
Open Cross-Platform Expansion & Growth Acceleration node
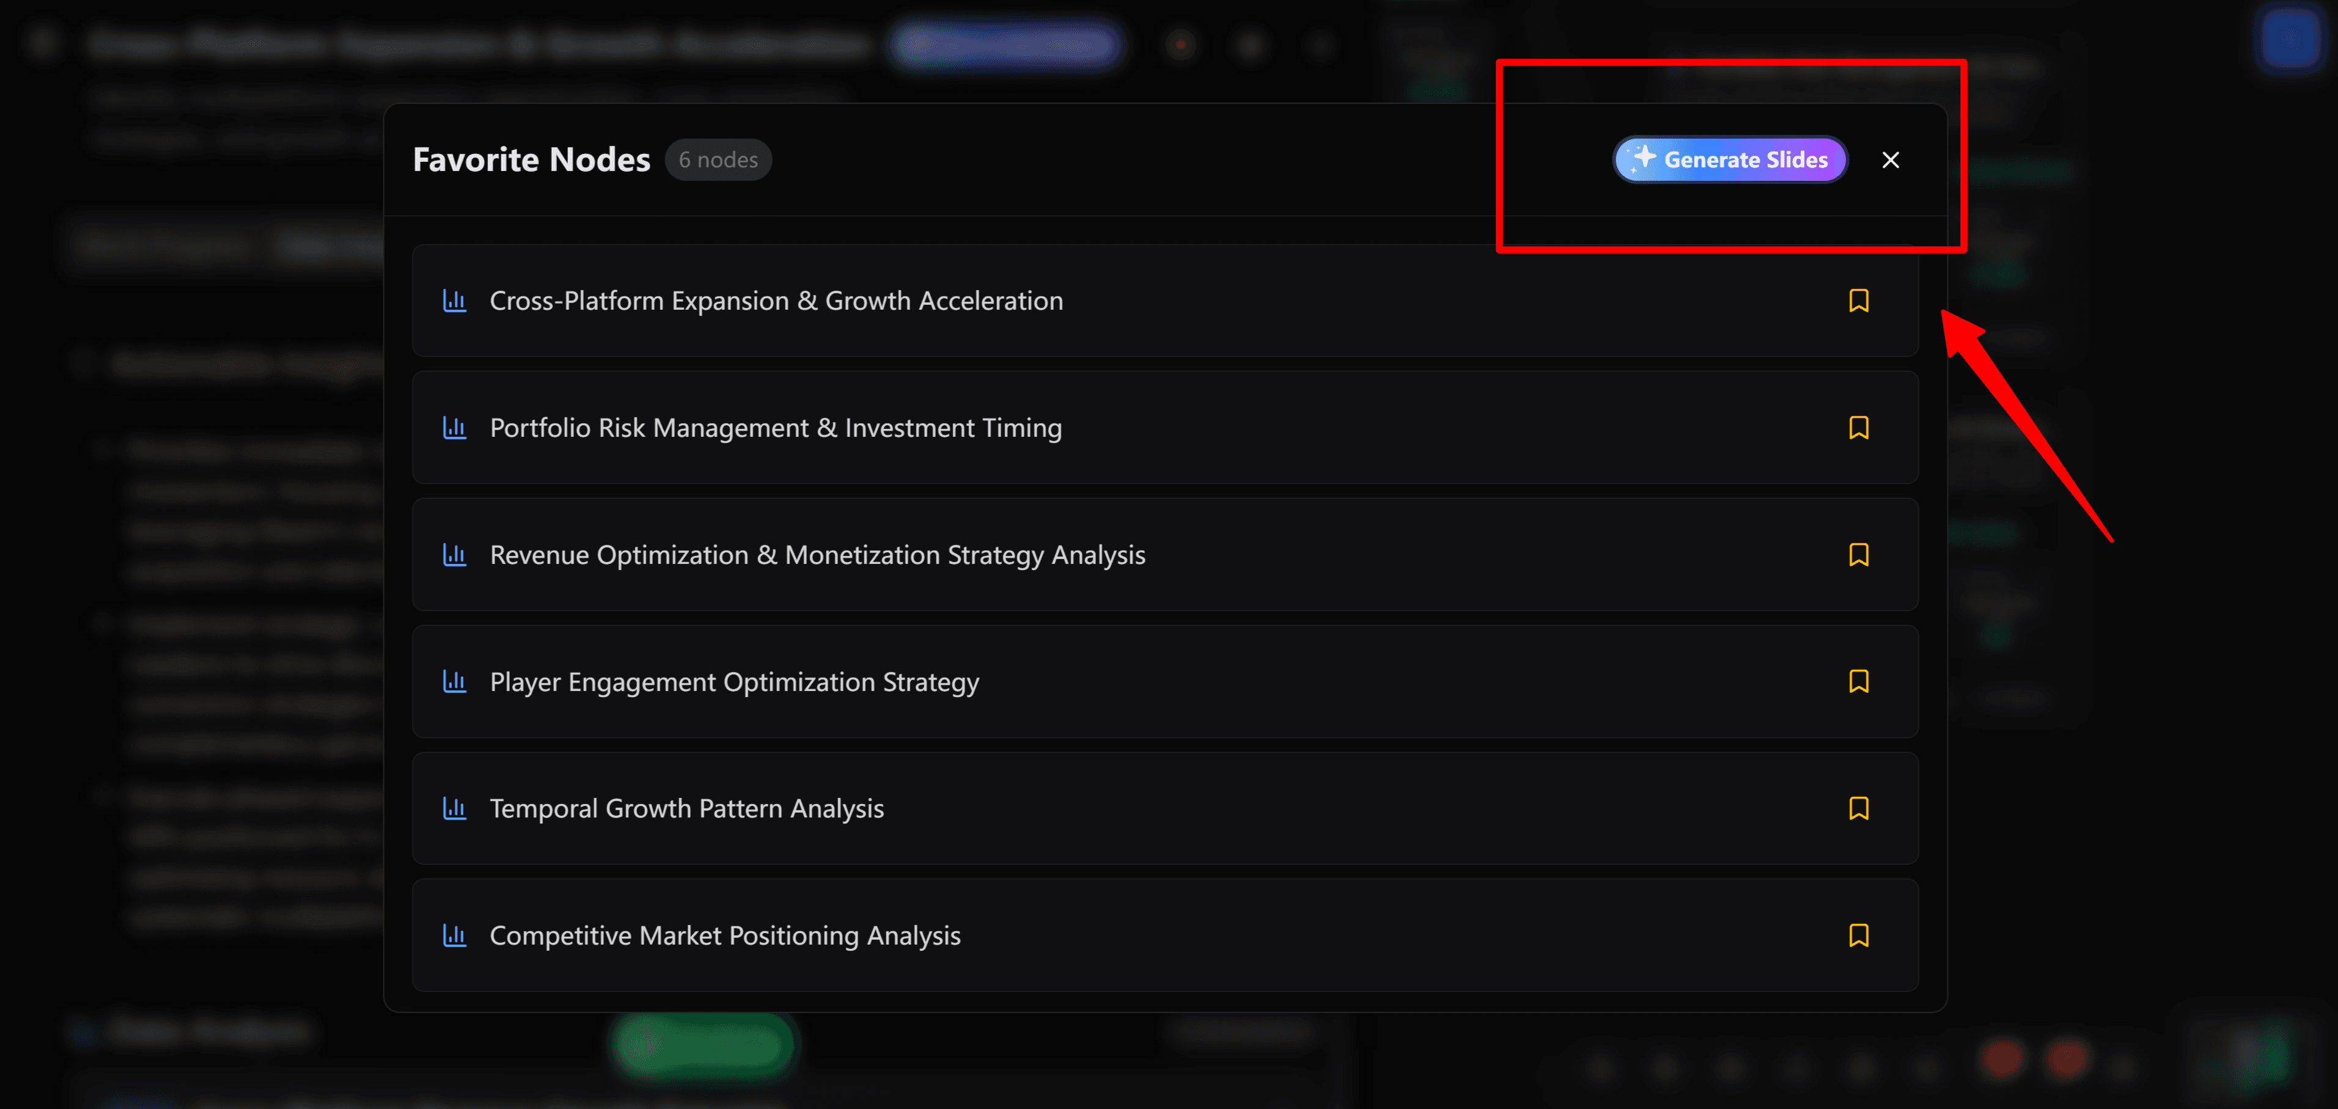[x=1166, y=301]
